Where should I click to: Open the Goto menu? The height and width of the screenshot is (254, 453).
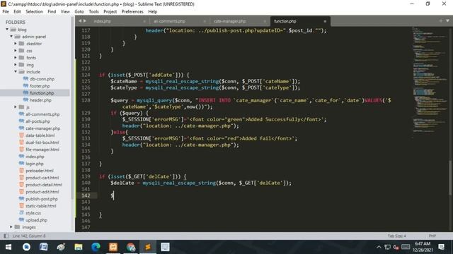click(79, 11)
